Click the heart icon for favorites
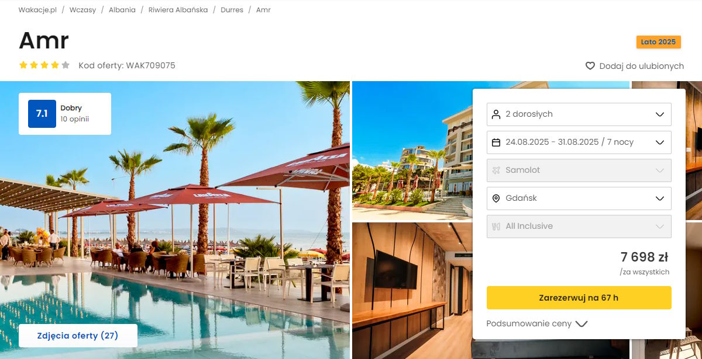Viewport: 702px width, 359px height. [x=590, y=66]
